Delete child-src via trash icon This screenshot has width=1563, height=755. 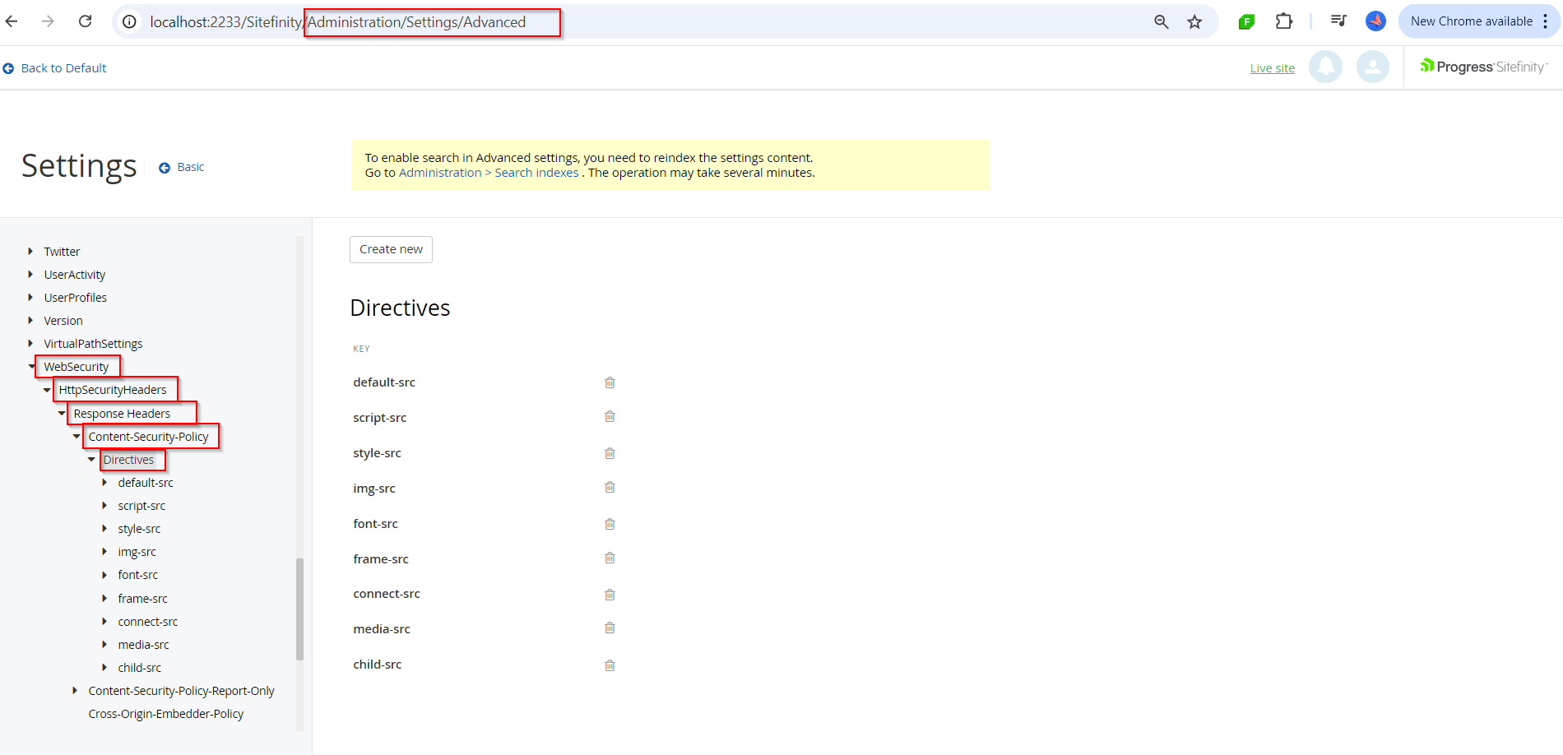610,665
